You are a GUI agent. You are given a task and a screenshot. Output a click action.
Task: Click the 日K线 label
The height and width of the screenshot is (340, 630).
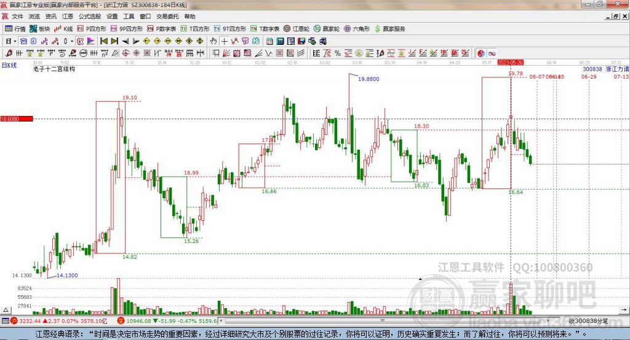coord(9,65)
